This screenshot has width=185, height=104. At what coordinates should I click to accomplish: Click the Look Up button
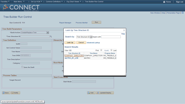pyautogui.click(x=70, y=42)
